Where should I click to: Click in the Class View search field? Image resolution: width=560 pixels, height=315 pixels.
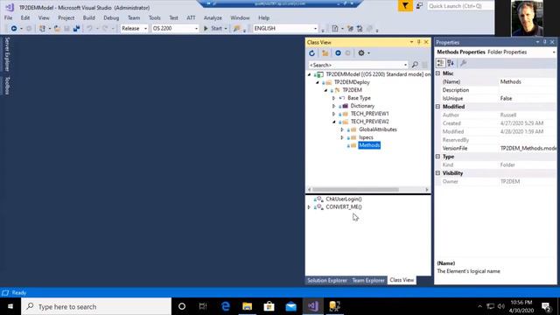[x=355, y=65]
